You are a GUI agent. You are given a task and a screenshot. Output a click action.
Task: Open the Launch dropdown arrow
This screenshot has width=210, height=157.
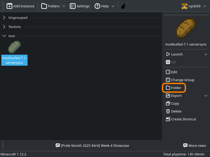click(206, 54)
